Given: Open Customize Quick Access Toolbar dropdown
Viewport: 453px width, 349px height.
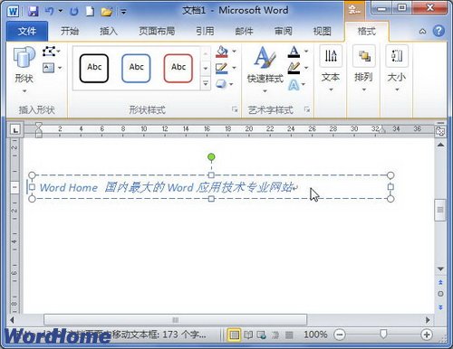Looking at the screenshot, I should pos(123,12).
